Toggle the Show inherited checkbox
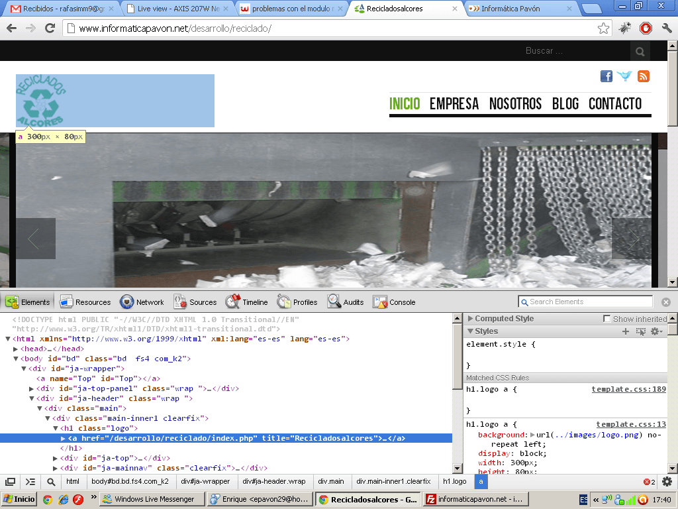This screenshot has width=678, height=509. tap(606, 319)
